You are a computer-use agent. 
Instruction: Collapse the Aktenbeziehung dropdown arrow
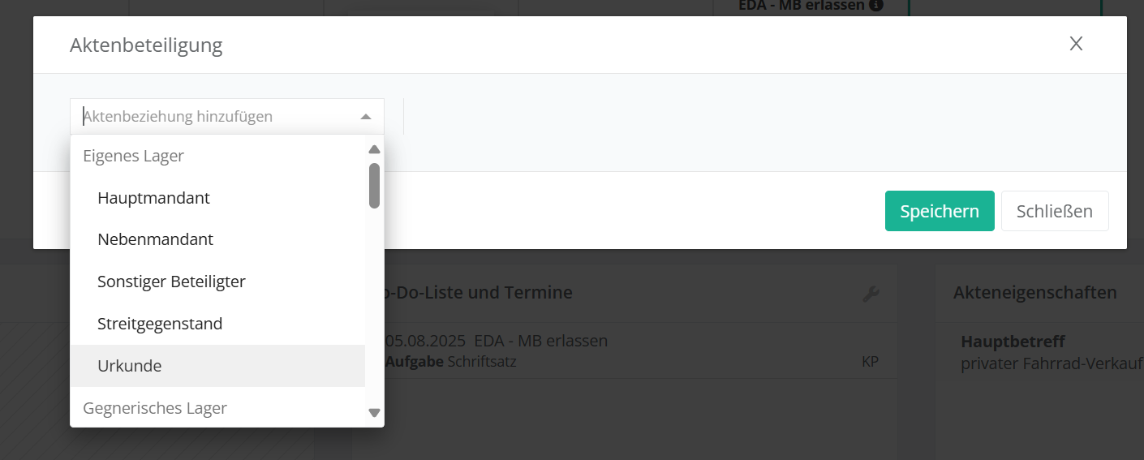coord(366,117)
